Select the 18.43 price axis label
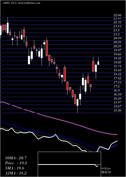Viewport: 126px width, 177px height. pyautogui.click(x=117, y=71)
